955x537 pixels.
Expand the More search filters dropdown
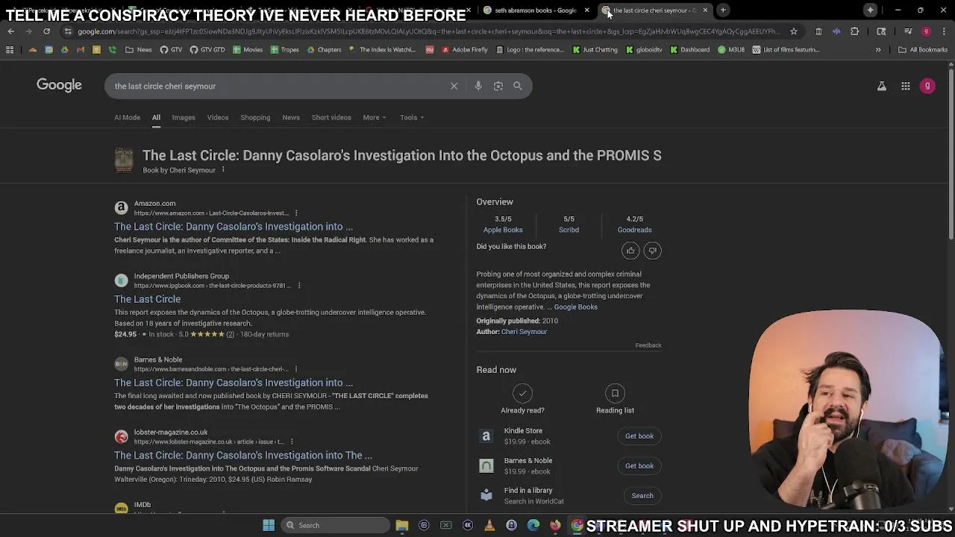pyautogui.click(x=375, y=117)
